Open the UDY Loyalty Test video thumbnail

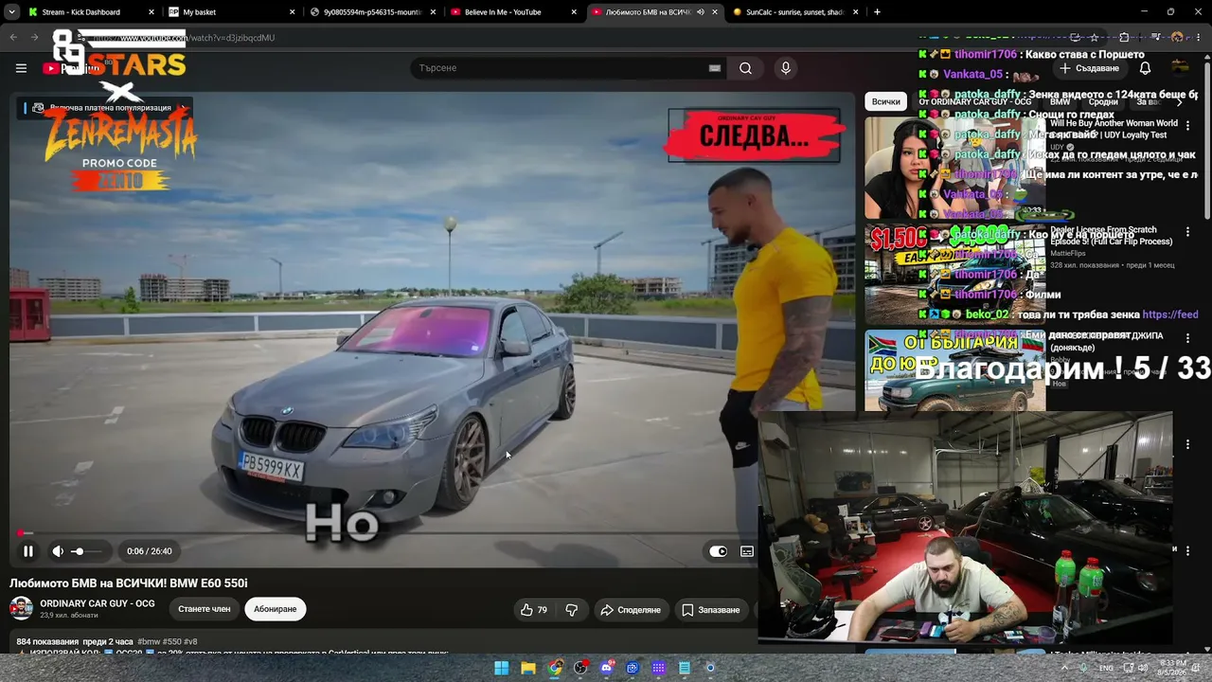coord(954,169)
